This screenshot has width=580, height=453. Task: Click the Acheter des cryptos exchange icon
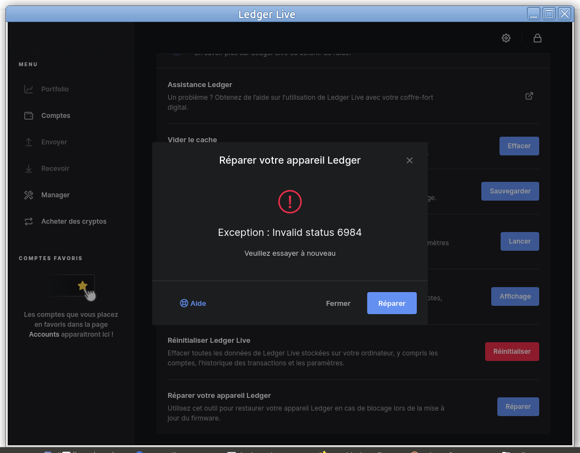click(29, 222)
